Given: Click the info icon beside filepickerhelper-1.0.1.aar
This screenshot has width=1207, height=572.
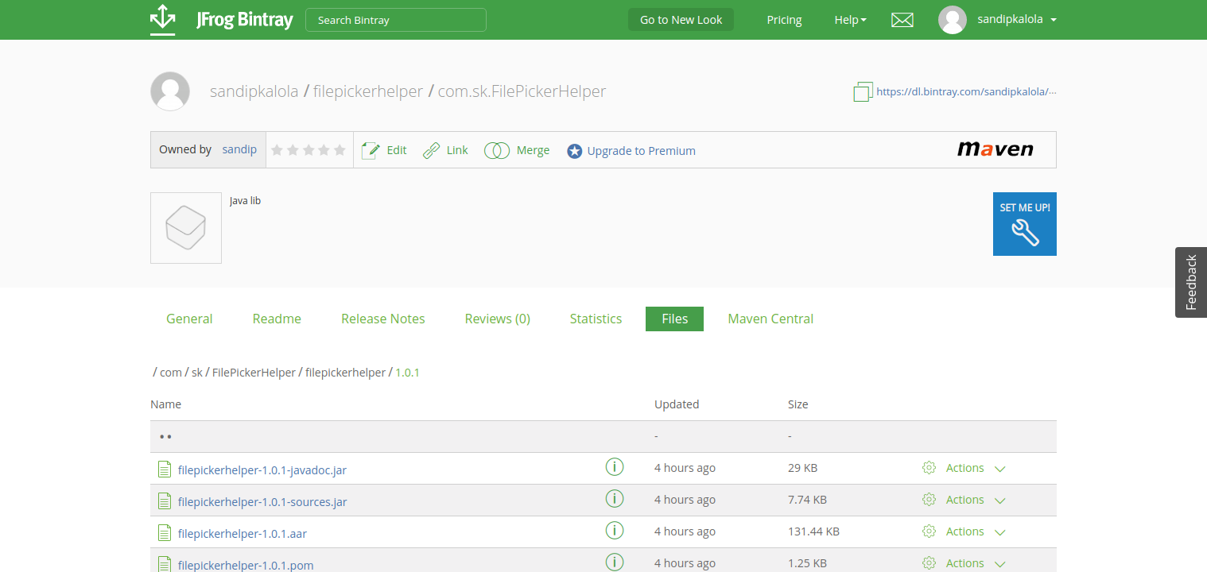Looking at the screenshot, I should (x=615, y=530).
